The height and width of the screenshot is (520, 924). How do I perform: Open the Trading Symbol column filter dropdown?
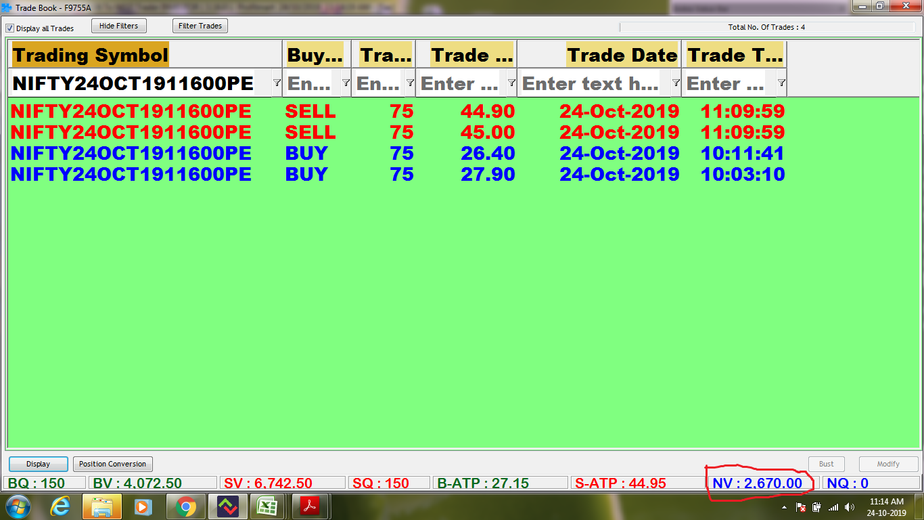tap(276, 83)
